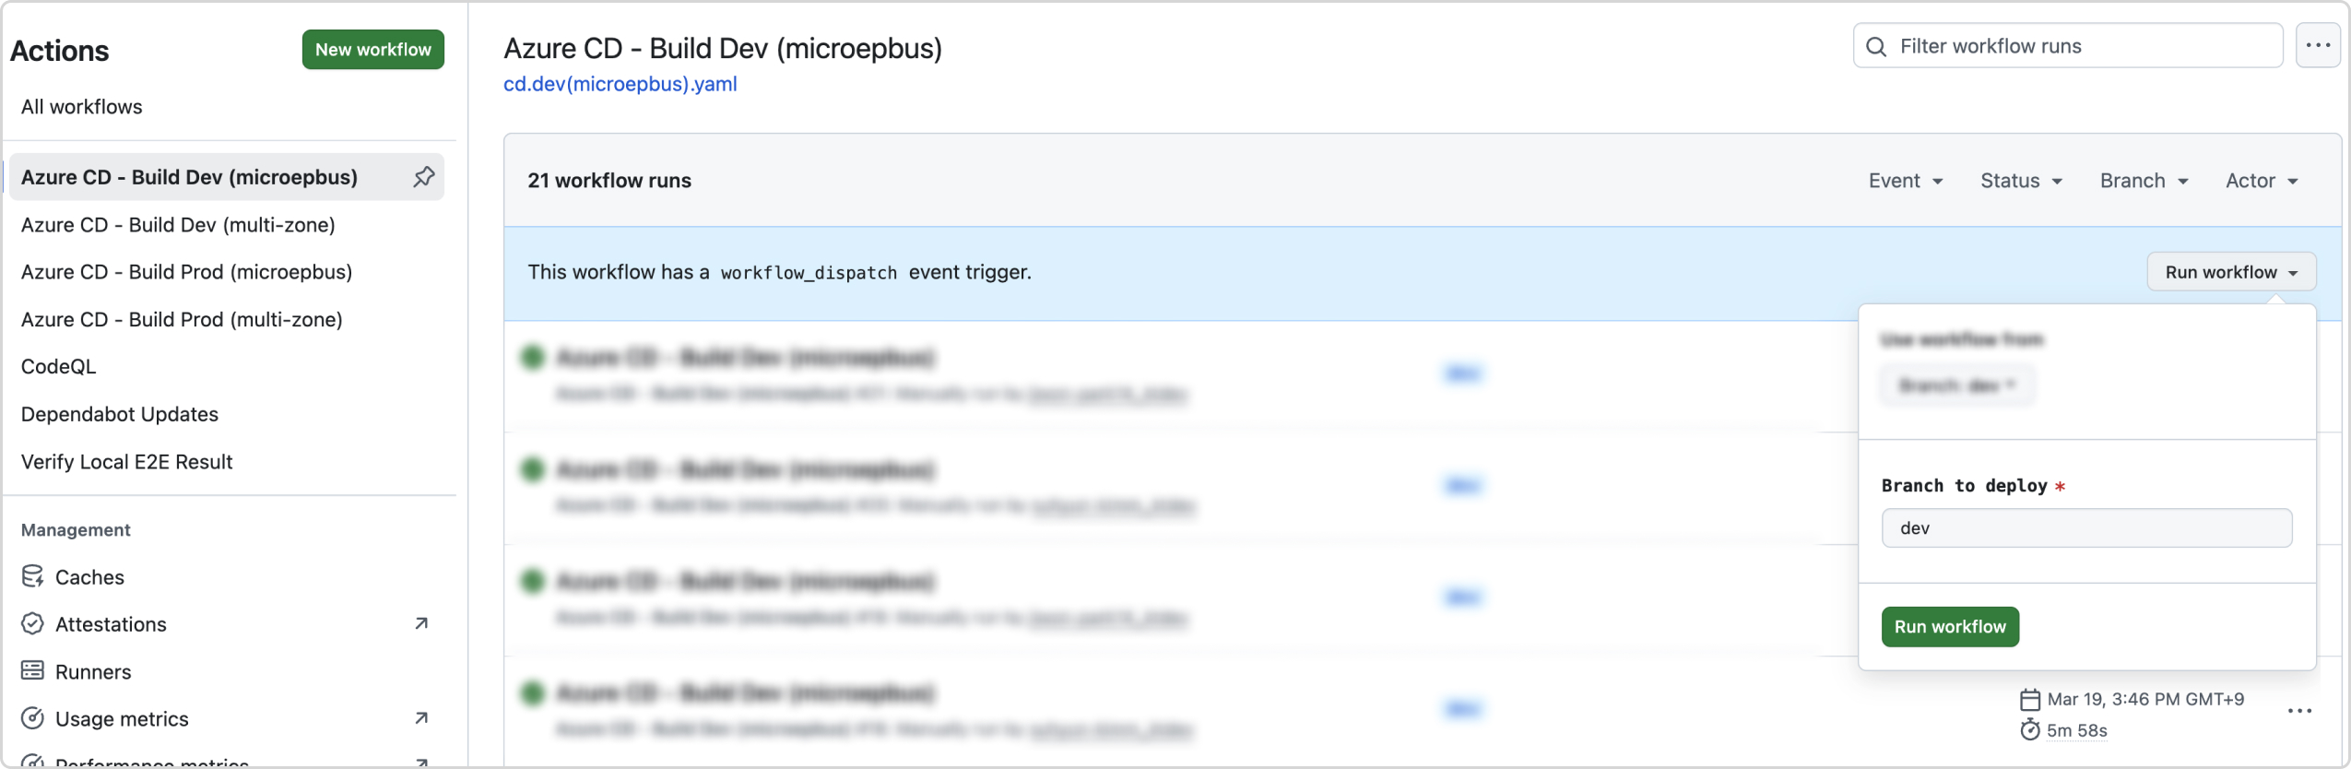Select Dependabot Updates workflow

(120, 414)
